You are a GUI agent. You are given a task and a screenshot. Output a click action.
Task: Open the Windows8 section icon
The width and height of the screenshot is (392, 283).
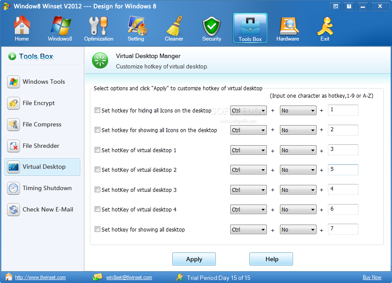coord(60,25)
